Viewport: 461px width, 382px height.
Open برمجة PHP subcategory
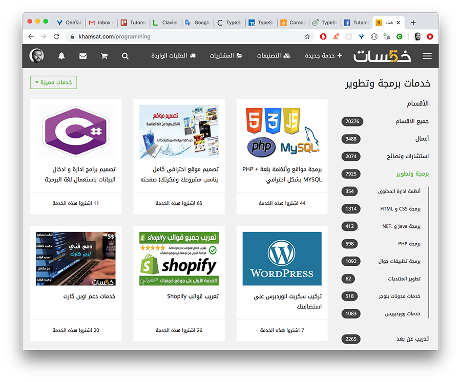[409, 244]
